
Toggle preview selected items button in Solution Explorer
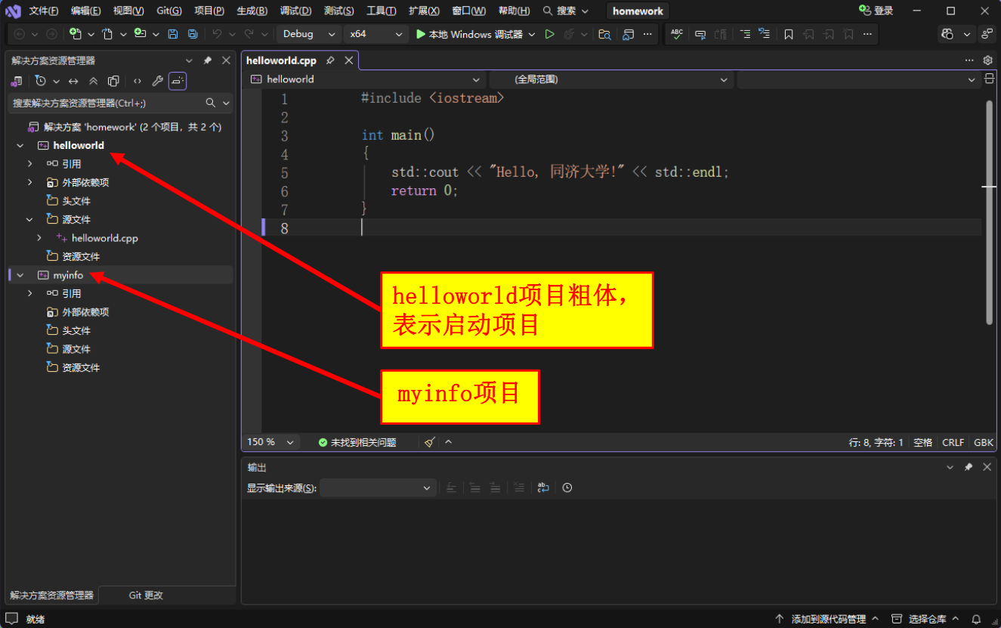pos(178,81)
